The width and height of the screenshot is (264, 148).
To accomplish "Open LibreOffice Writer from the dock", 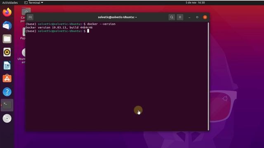I will point(7,65).
